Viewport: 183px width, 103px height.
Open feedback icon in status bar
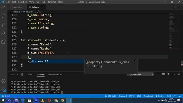(175, 96)
